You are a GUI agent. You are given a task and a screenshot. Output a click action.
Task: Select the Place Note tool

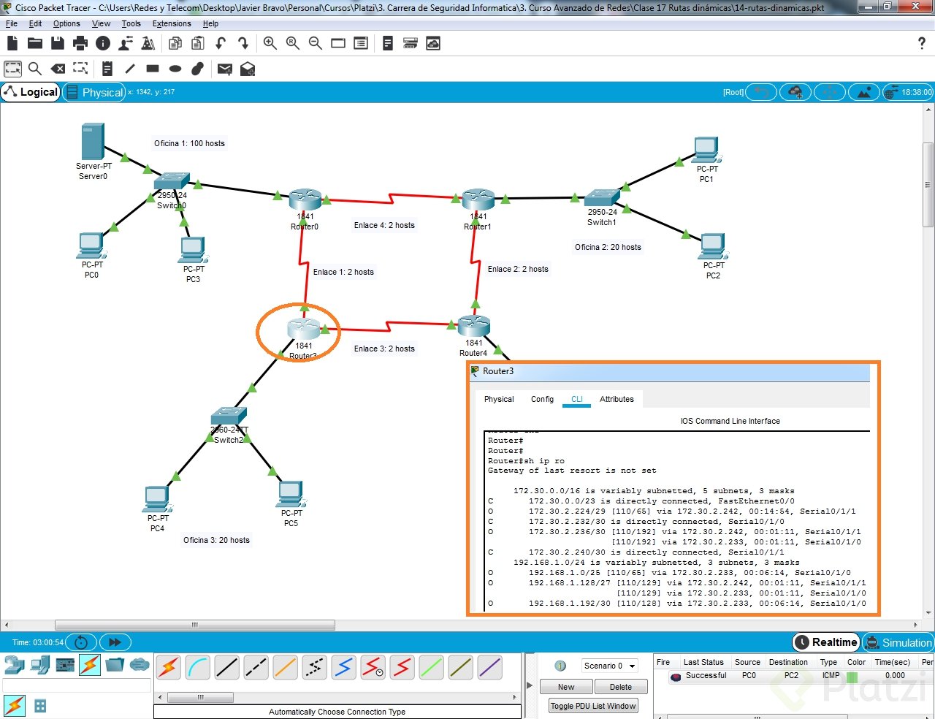107,69
